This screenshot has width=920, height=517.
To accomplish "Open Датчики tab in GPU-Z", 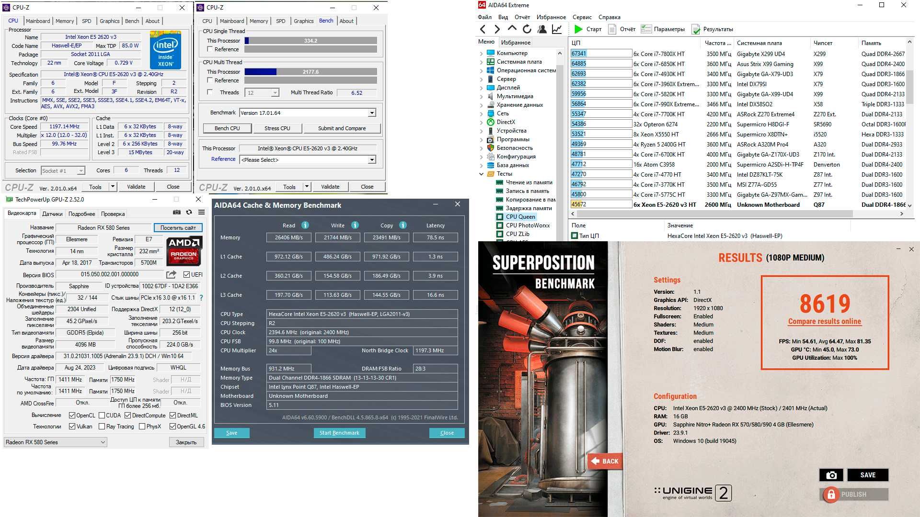I will point(52,214).
